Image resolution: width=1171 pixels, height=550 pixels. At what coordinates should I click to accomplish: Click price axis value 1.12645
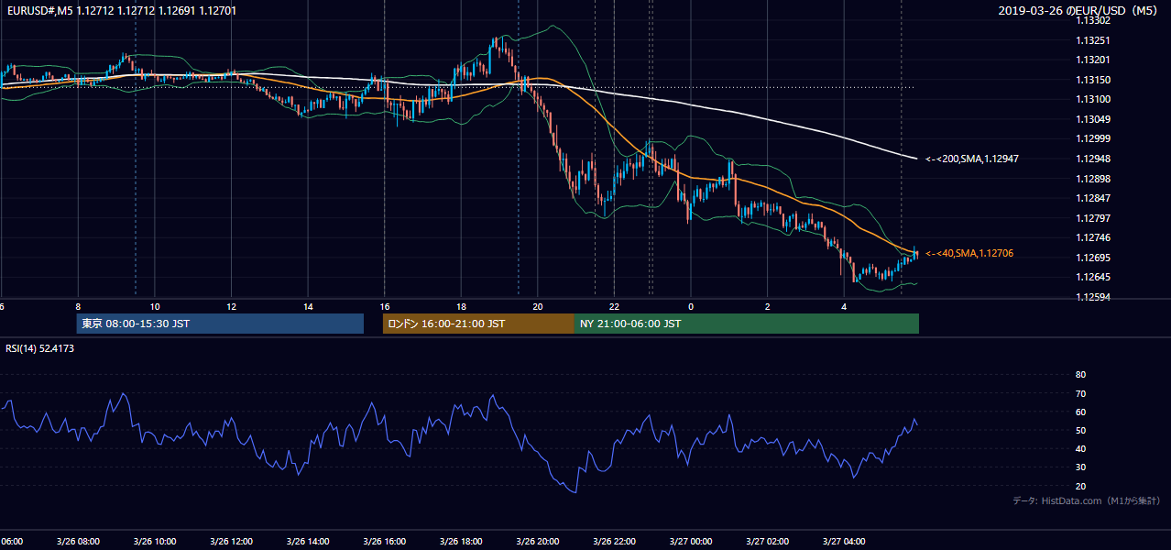pyautogui.click(x=1092, y=277)
